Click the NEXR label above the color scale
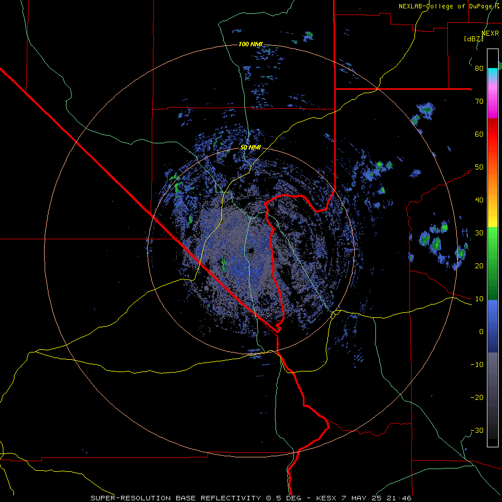The width and height of the screenshot is (502, 502). 490,33
